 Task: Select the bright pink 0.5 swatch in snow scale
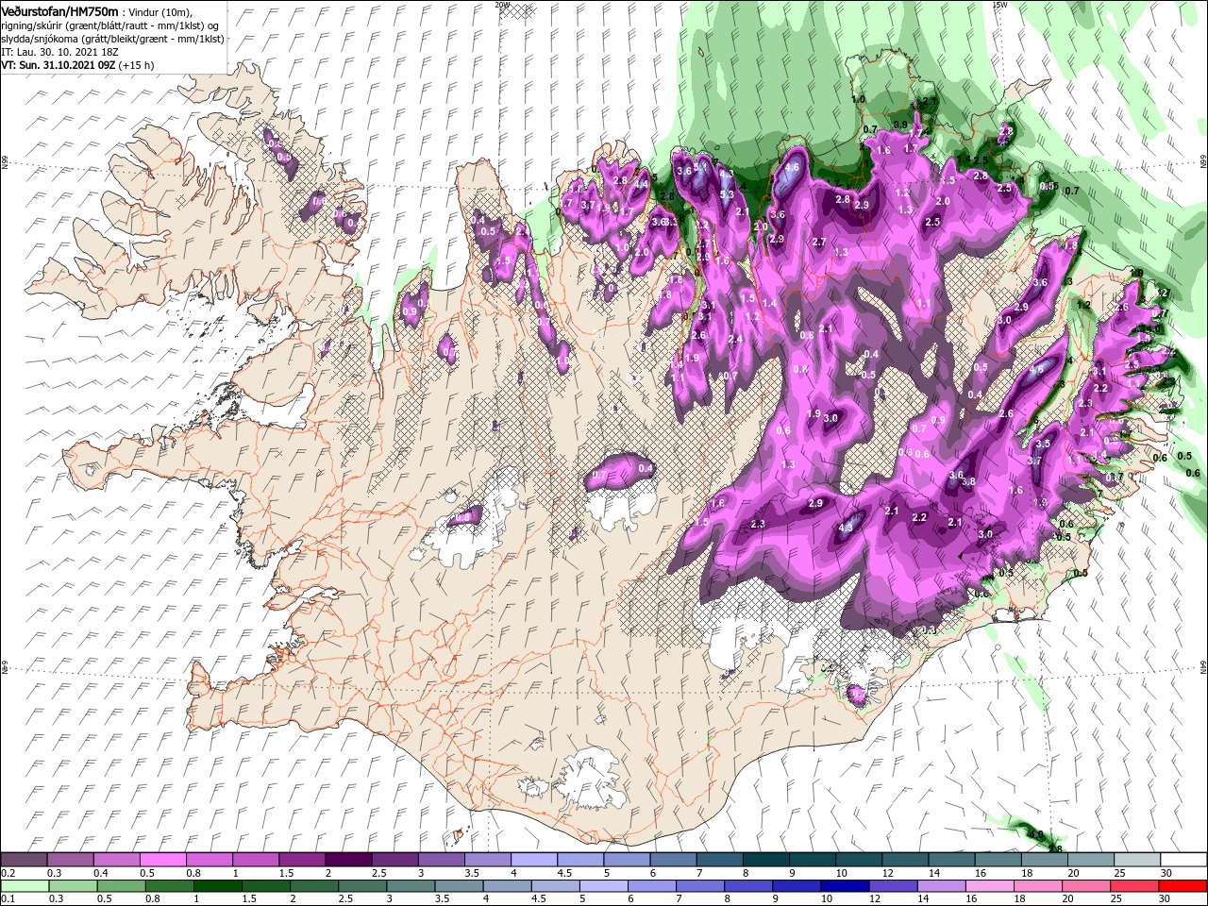(x=162, y=860)
